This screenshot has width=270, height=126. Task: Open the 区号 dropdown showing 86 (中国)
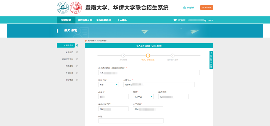click(143, 97)
